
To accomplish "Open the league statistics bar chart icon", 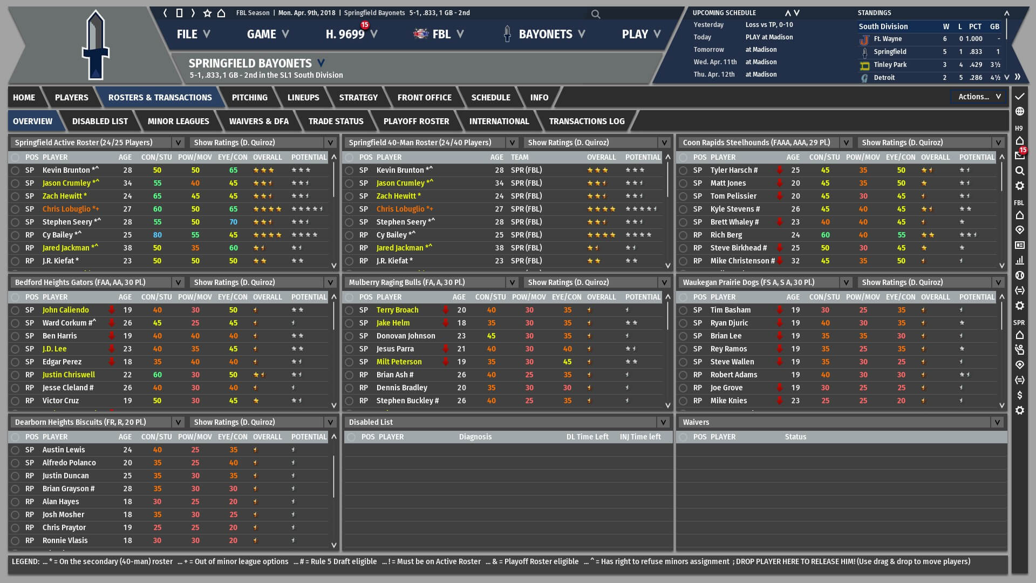I will 1019,260.
